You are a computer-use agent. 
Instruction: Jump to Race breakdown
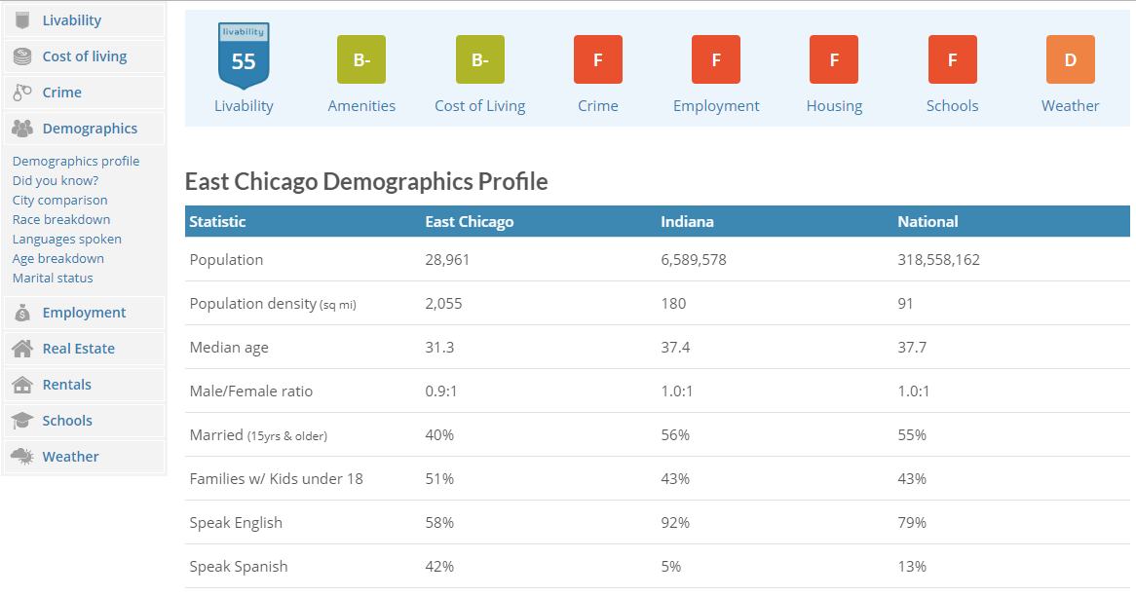61,219
